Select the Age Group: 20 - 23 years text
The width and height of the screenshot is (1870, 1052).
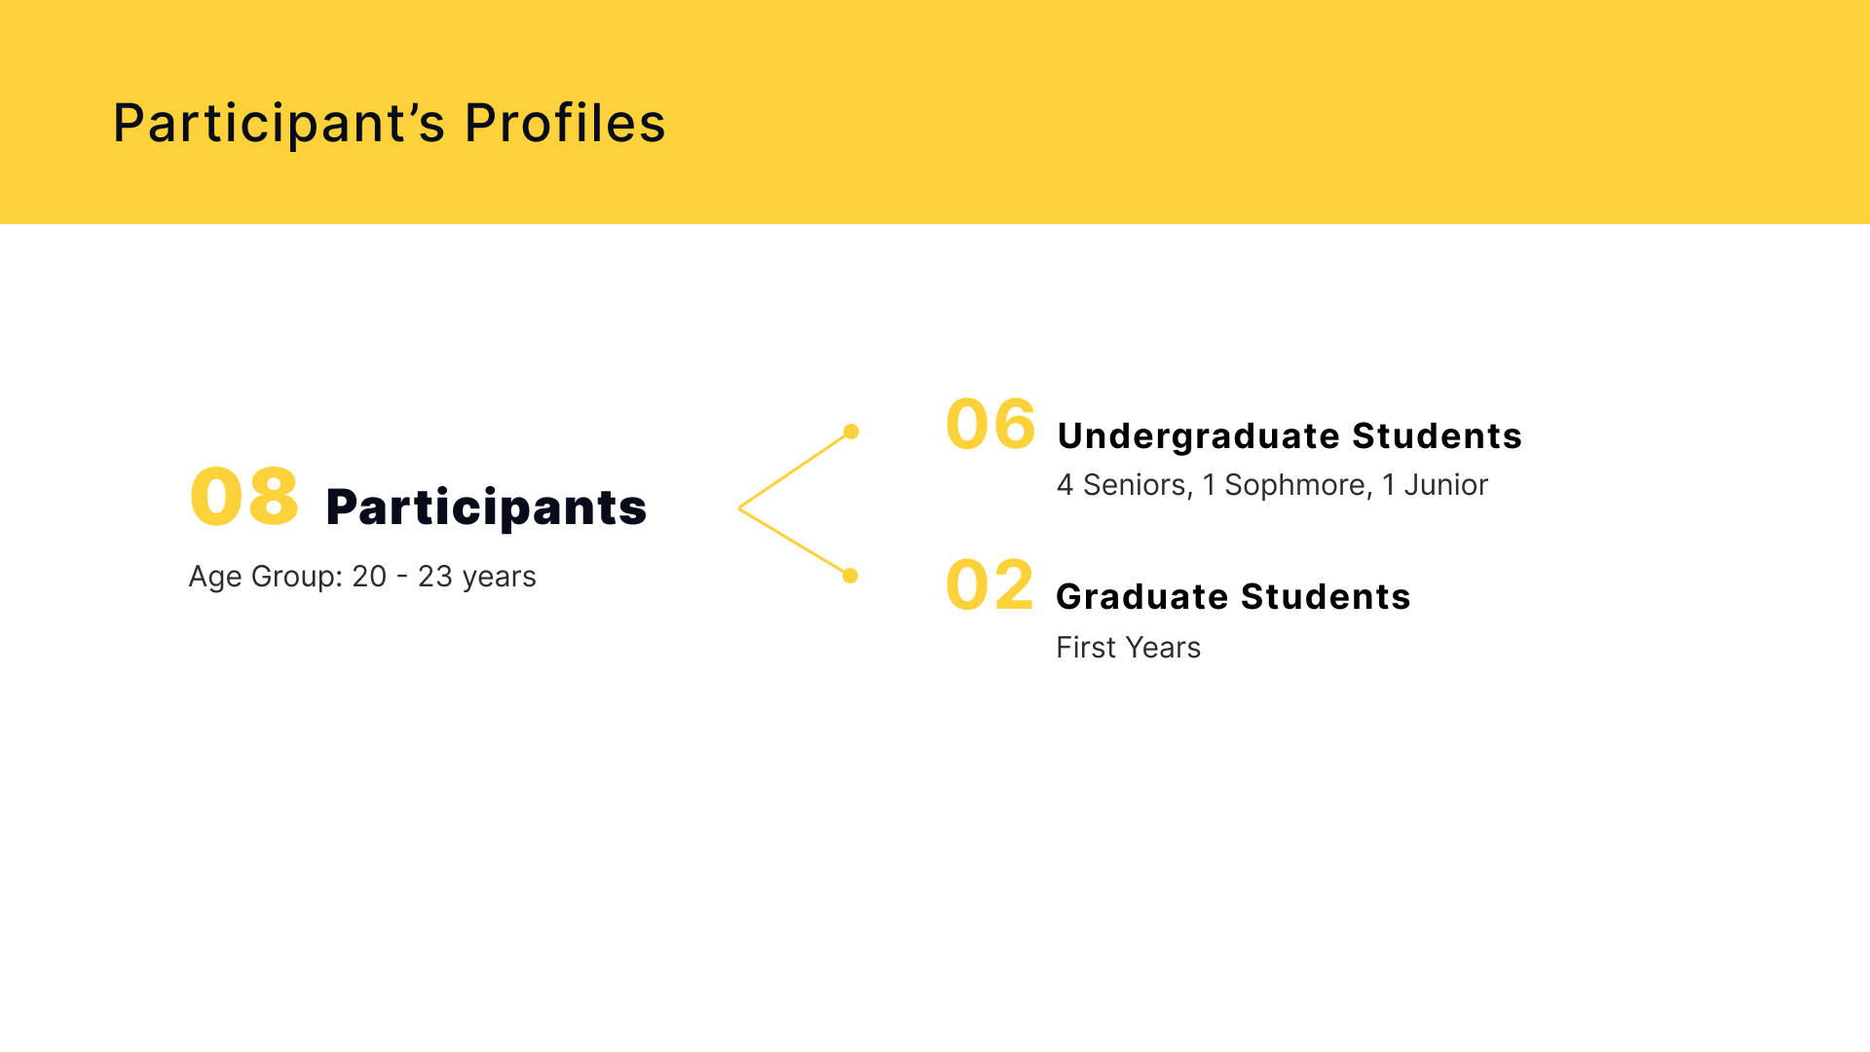click(x=362, y=577)
